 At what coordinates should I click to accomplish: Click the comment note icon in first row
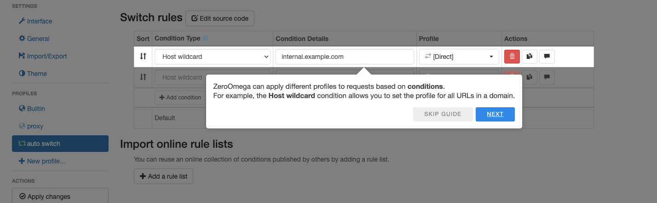[x=547, y=57]
